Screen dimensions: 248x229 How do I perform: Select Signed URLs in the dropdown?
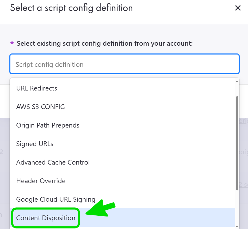35,144
